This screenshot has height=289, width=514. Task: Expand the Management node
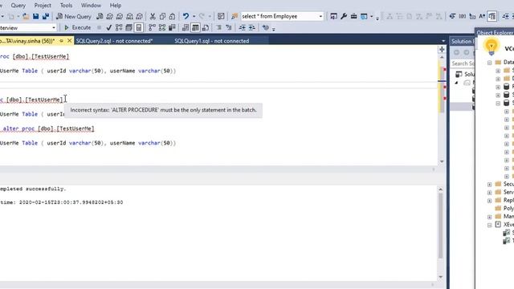coord(489,217)
